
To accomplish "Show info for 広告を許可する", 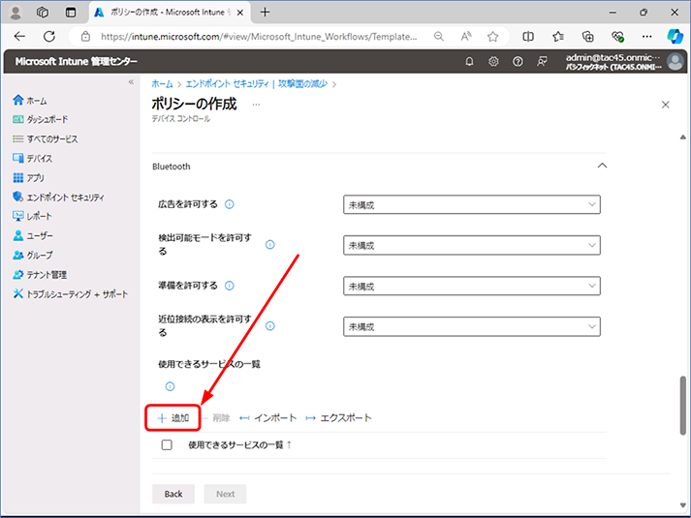I will click(230, 204).
